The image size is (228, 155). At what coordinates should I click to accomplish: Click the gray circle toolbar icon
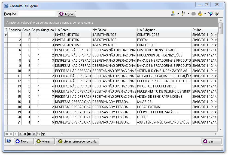click(x=193, y=14)
